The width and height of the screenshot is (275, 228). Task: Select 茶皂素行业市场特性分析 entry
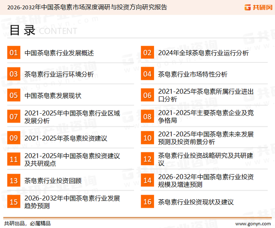(x=192, y=74)
